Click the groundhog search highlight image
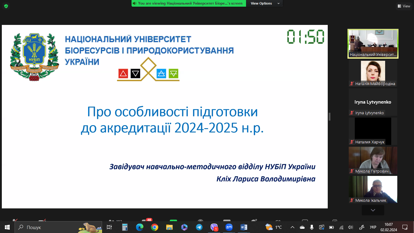 coord(90,227)
